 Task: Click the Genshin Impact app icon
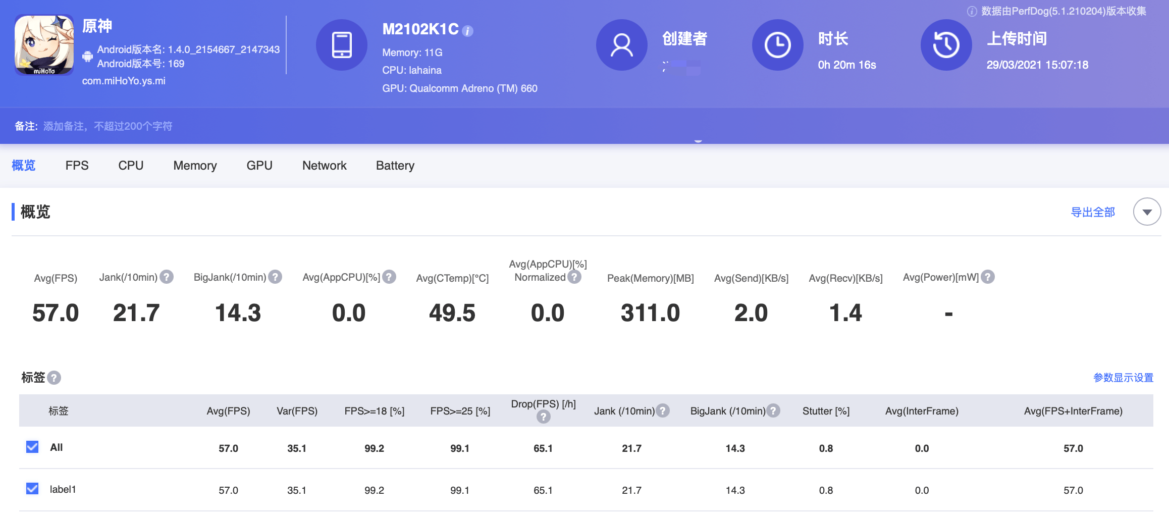coord(44,45)
